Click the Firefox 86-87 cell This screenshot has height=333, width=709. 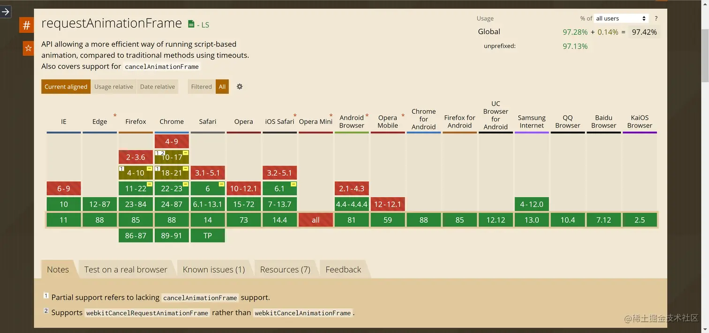tap(136, 235)
